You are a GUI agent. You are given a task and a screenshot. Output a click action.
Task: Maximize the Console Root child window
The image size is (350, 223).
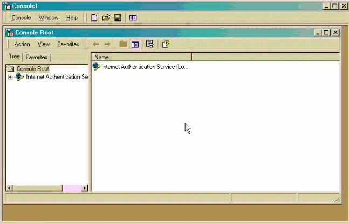[x=326, y=33]
